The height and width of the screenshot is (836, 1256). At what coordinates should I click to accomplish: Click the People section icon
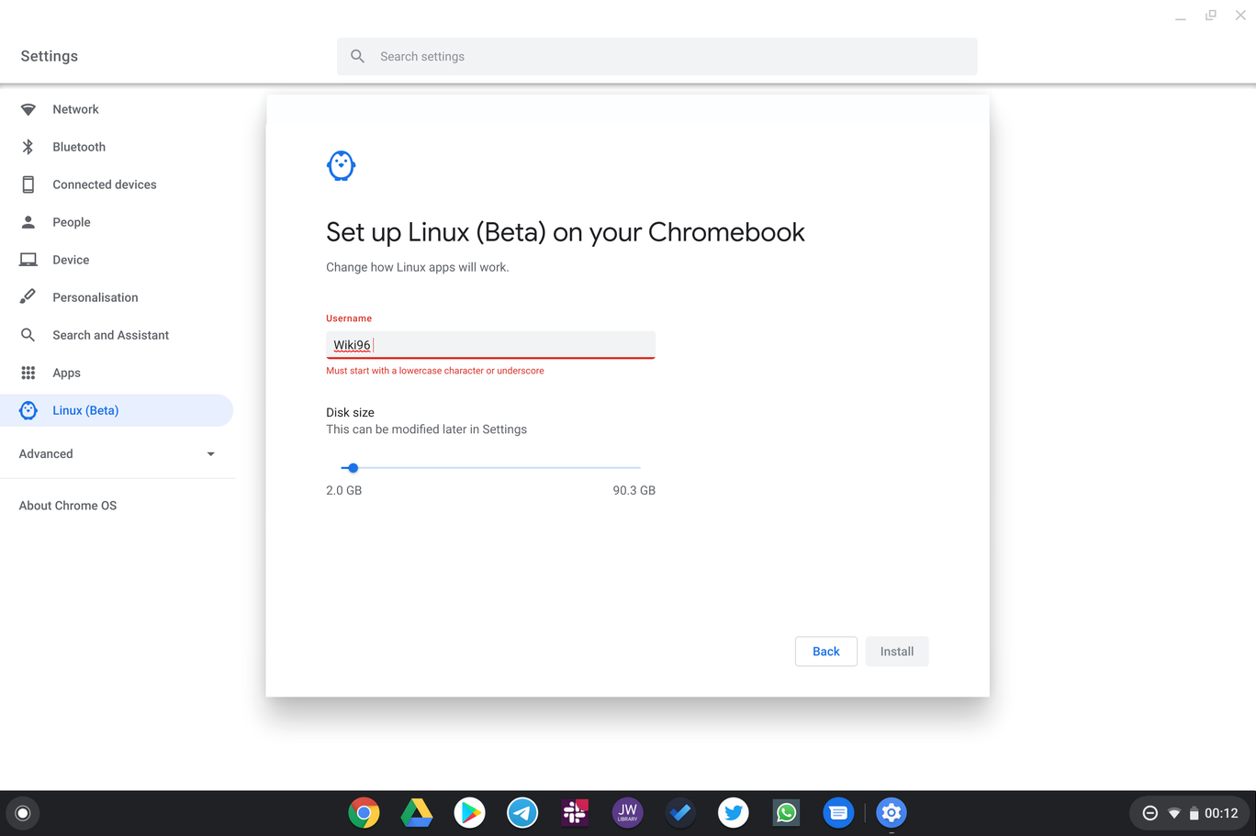pos(28,222)
